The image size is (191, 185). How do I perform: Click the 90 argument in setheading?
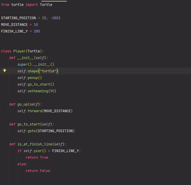click(x=52, y=91)
